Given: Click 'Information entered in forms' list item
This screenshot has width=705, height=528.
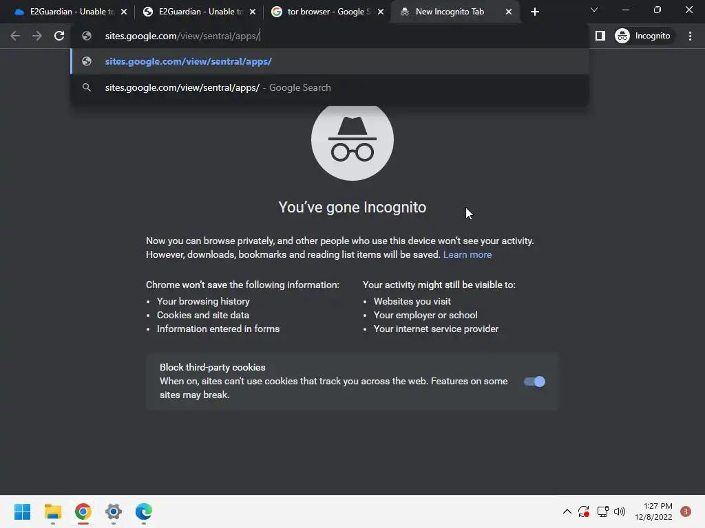Looking at the screenshot, I should pos(218,329).
